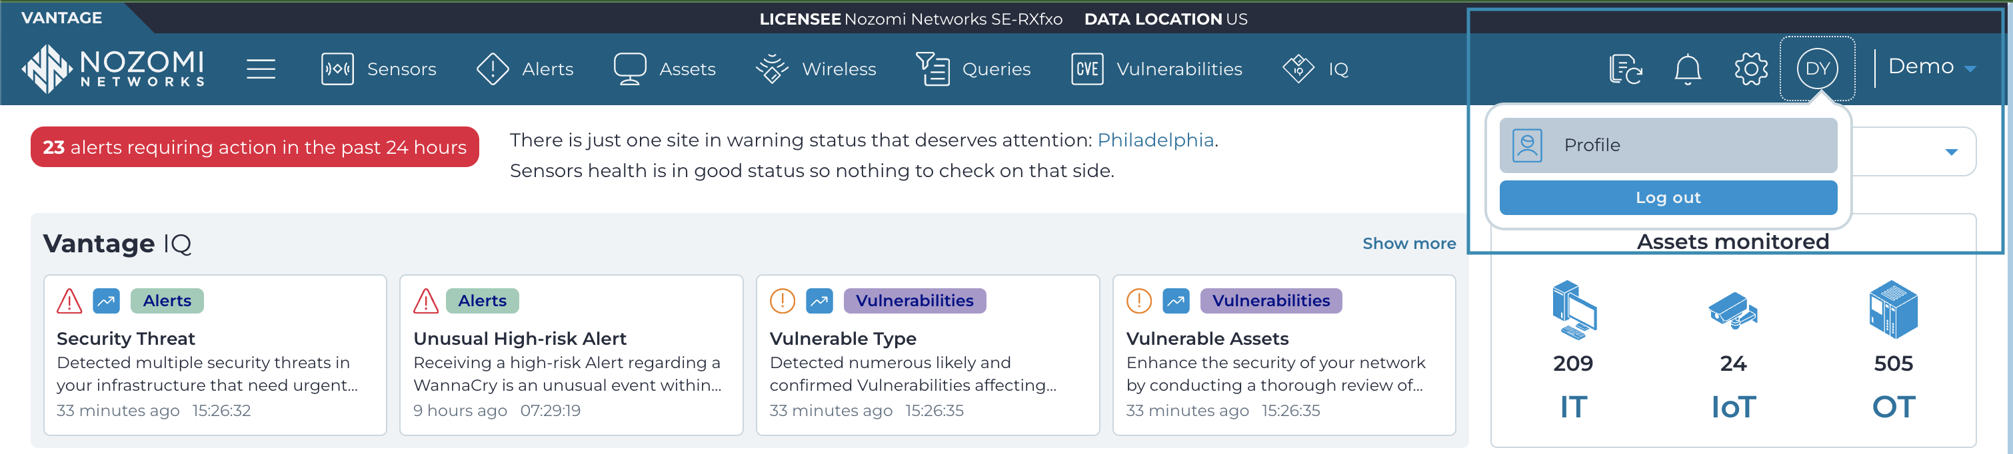Open the hamburger navigation menu

260,69
